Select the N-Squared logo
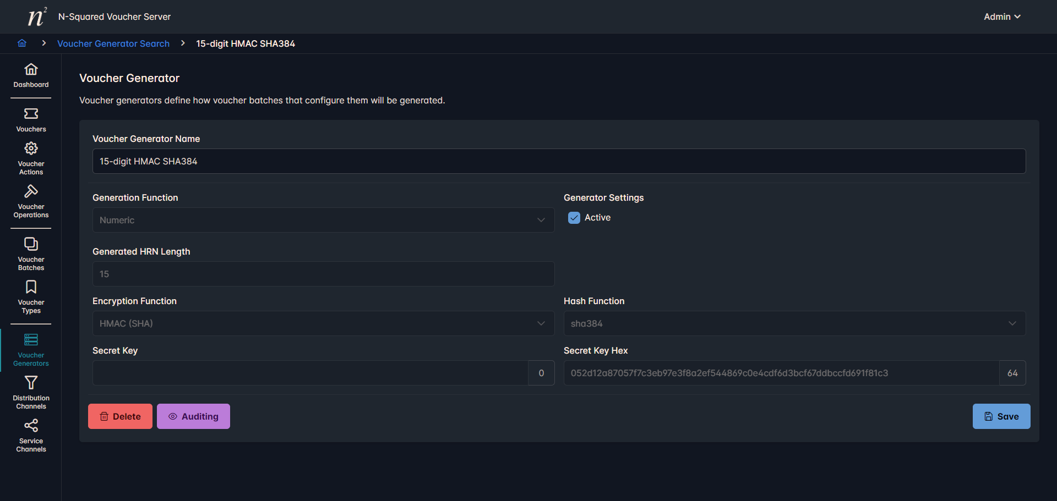 pos(37,17)
